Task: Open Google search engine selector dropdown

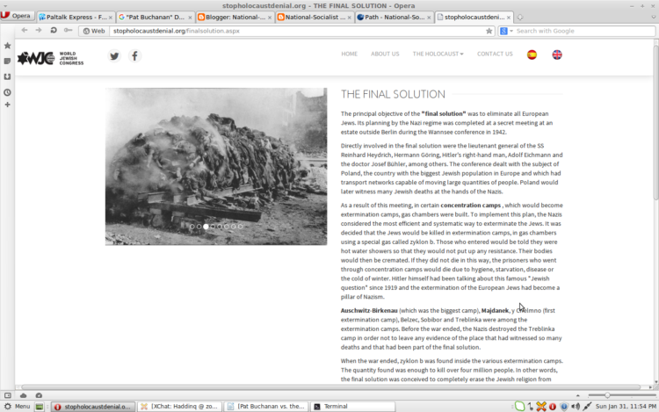Action: coord(506,31)
